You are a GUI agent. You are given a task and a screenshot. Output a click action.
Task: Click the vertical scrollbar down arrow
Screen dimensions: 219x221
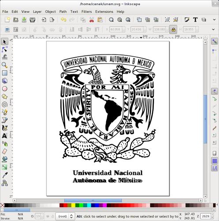[x=205, y=196]
